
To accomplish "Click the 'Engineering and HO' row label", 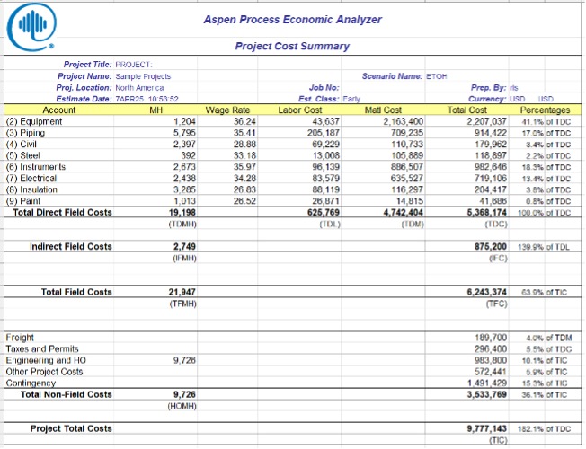I will [46, 360].
